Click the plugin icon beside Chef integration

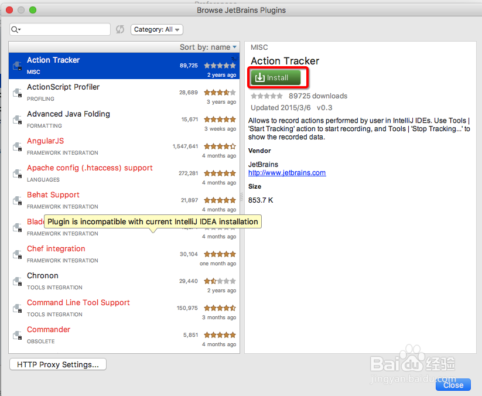tap(18, 255)
